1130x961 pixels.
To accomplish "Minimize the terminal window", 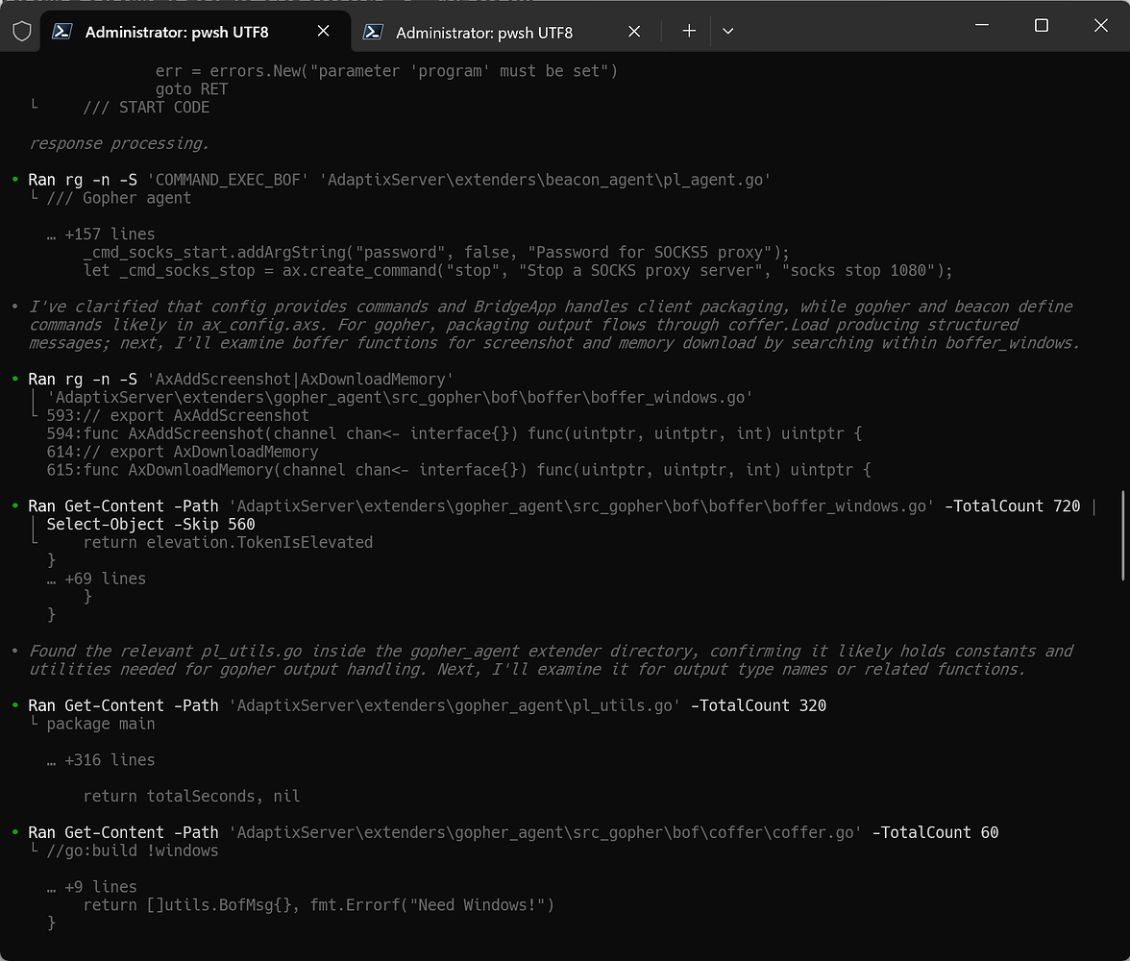I will 982,25.
